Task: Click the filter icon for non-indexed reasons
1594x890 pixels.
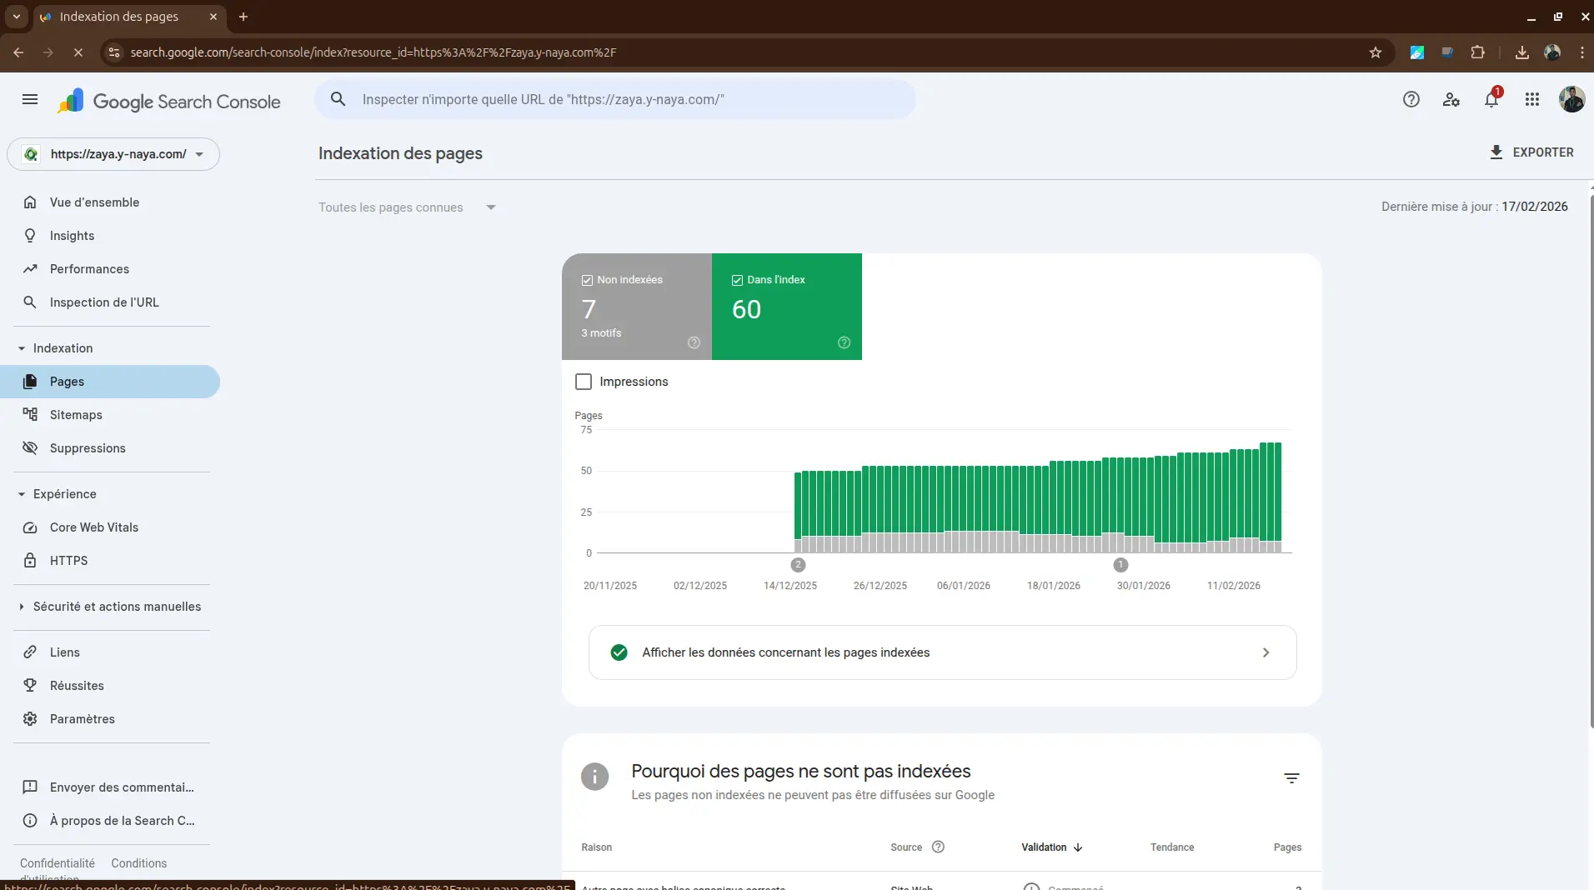Action: 1291,778
